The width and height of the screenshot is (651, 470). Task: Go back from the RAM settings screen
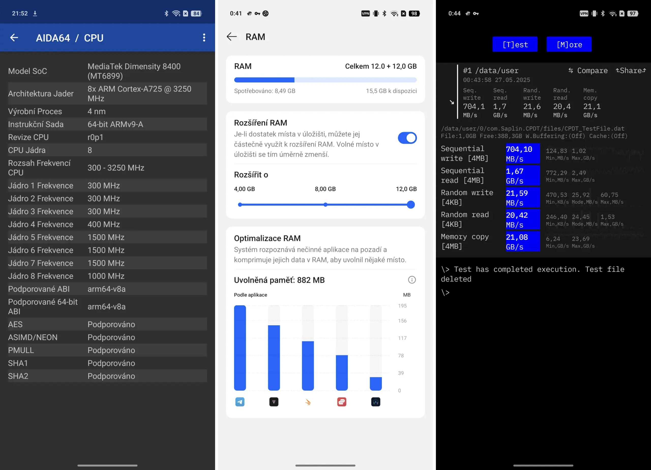231,37
